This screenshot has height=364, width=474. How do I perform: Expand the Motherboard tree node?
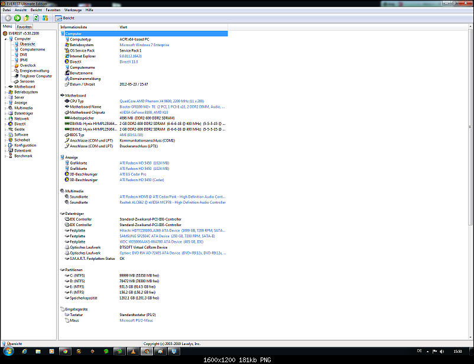click(x=5, y=86)
